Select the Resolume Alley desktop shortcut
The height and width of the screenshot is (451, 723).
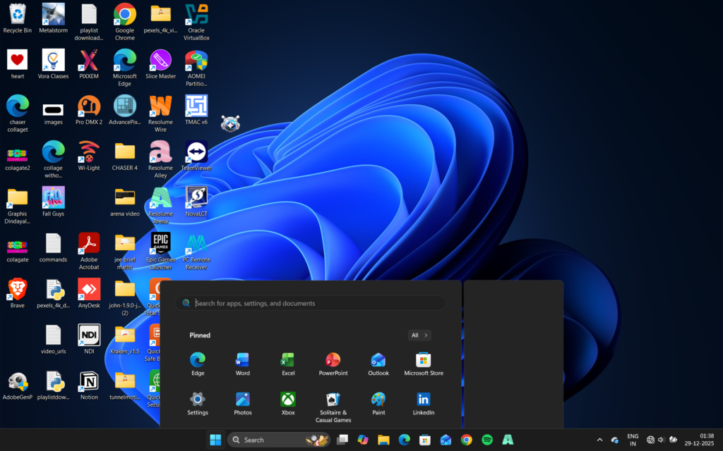pyautogui.click(x=160, y=160)
